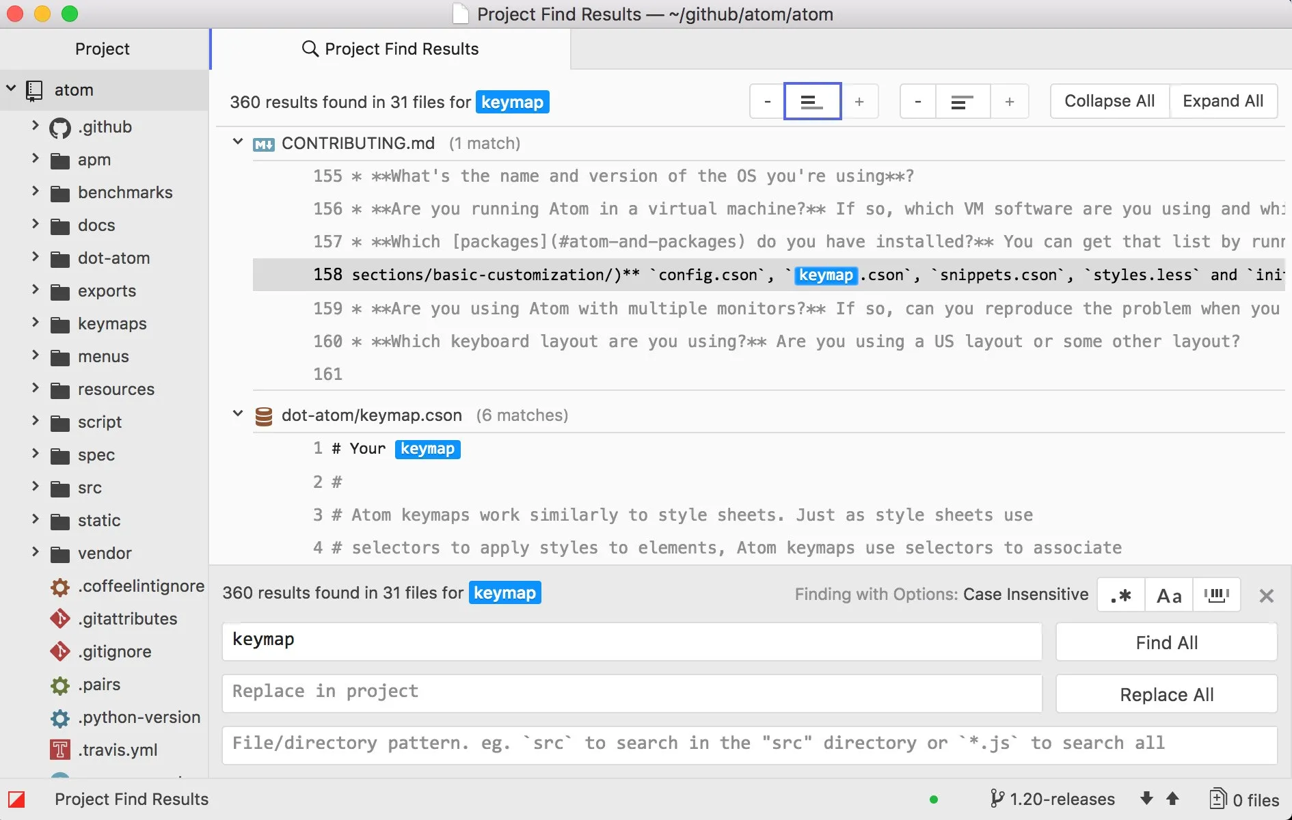Switch to the Project Find Results tab

tap(390, 49)
